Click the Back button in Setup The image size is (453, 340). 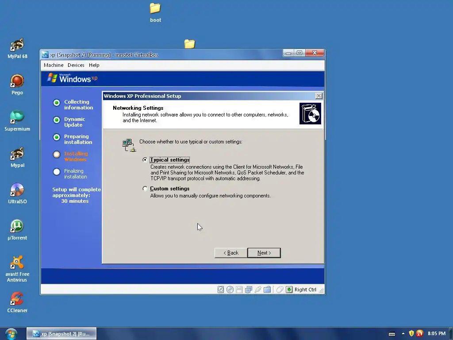(x=231, y=253)
